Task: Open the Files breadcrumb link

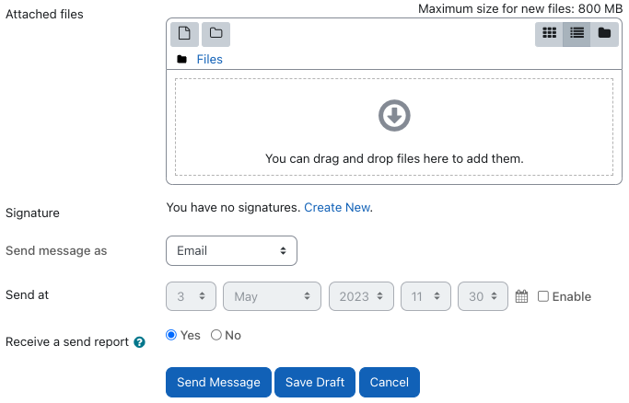Action: [209, 59]
